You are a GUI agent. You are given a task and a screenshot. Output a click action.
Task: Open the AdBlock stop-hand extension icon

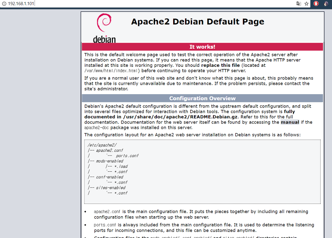coord(316,4)
